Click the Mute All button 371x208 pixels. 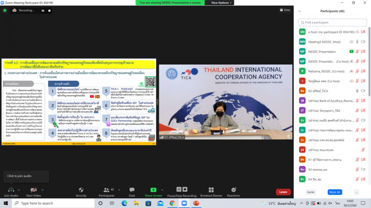click(335, 192)
